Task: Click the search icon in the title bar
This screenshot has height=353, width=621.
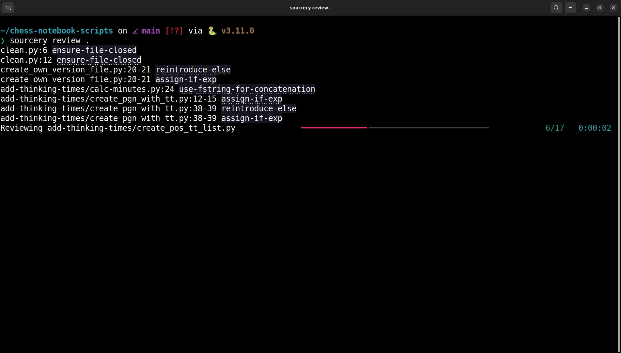Action: [556, 8]
